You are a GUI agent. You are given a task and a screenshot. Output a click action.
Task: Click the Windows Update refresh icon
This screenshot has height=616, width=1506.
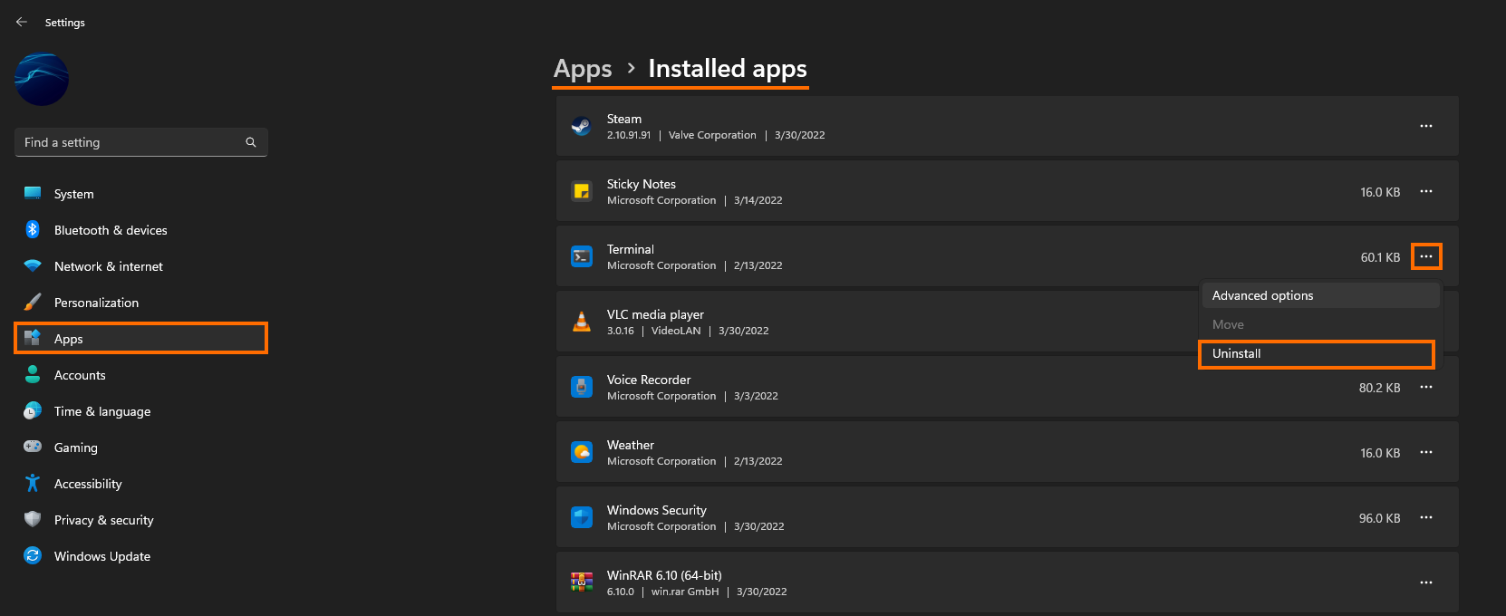point(33,555)
